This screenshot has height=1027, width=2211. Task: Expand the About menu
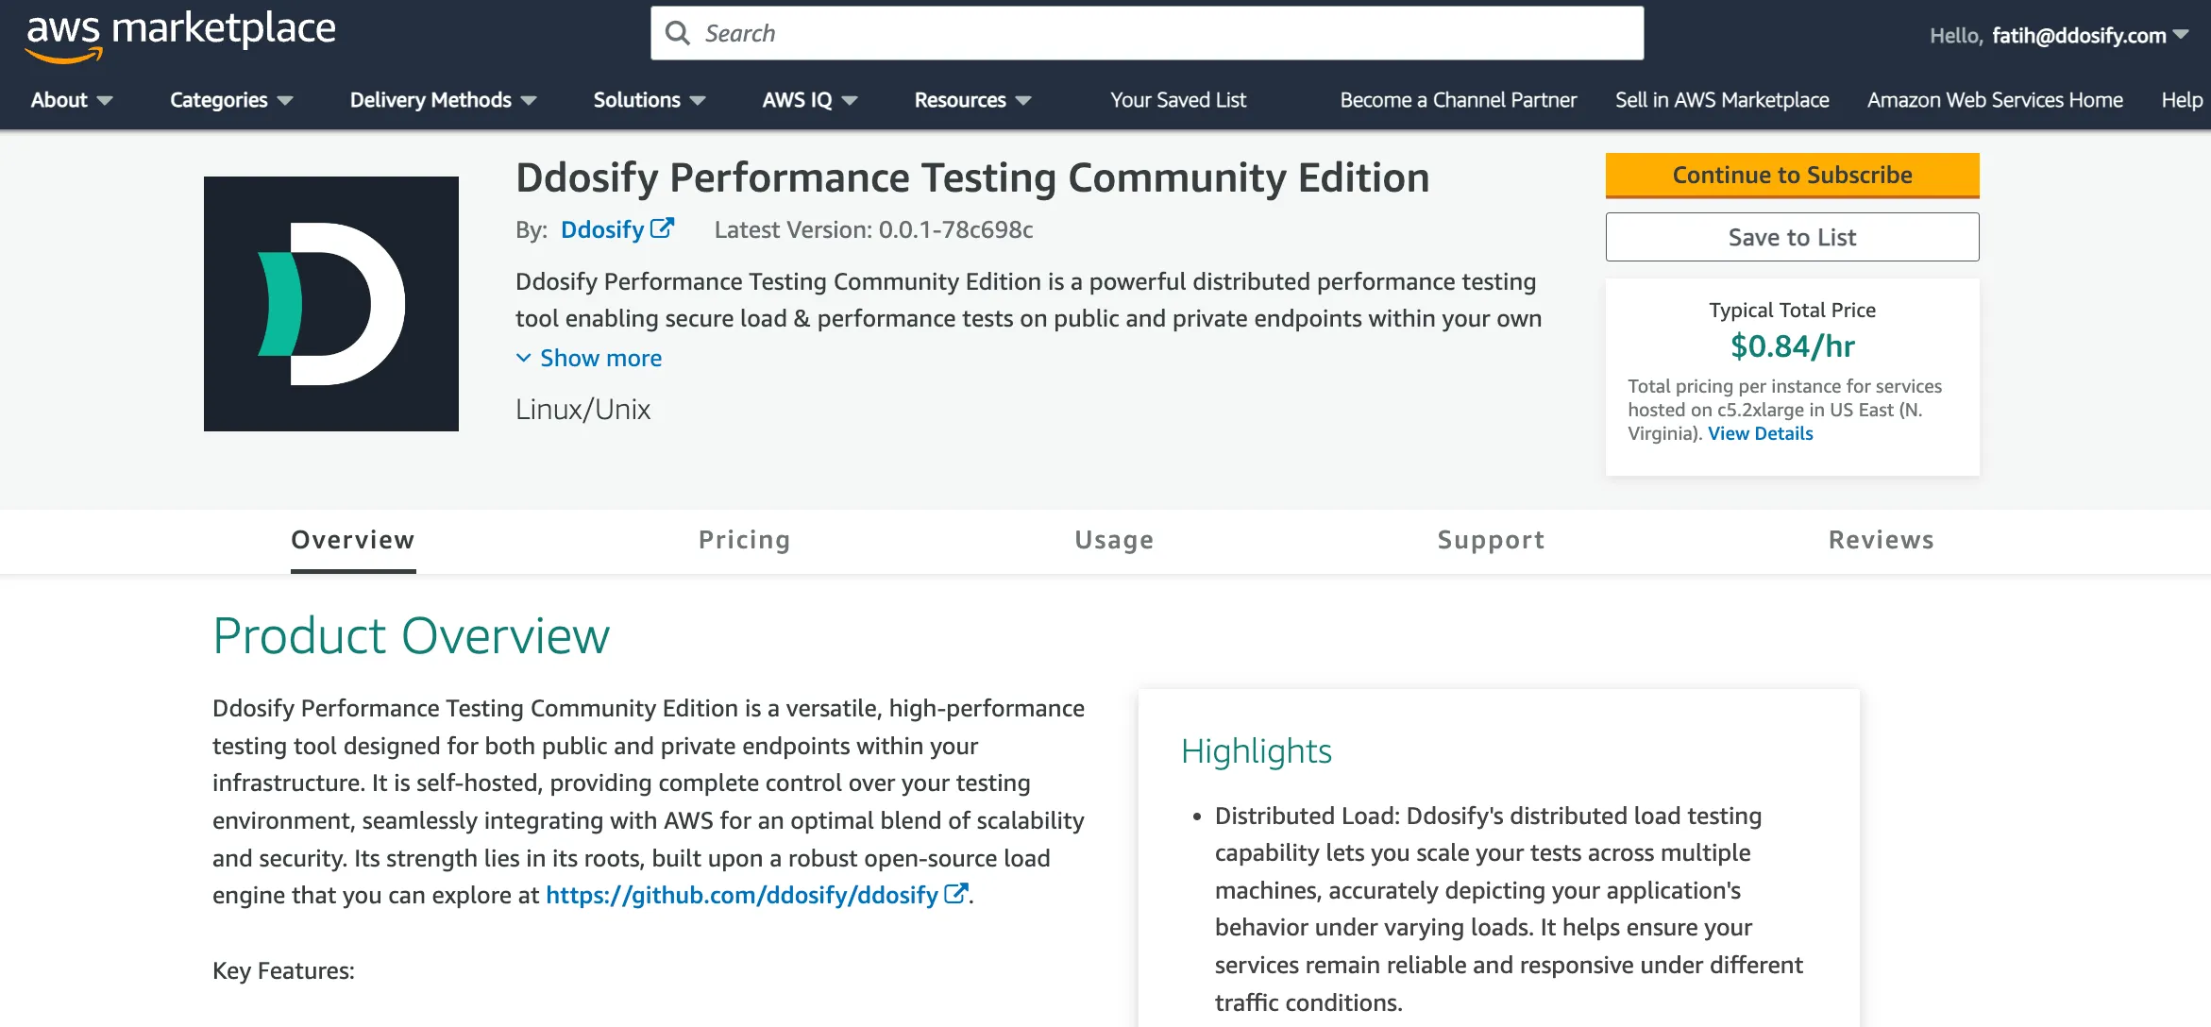(72, 100)
